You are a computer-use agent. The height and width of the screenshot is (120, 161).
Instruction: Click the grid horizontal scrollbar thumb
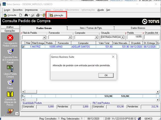click(31, 92)
